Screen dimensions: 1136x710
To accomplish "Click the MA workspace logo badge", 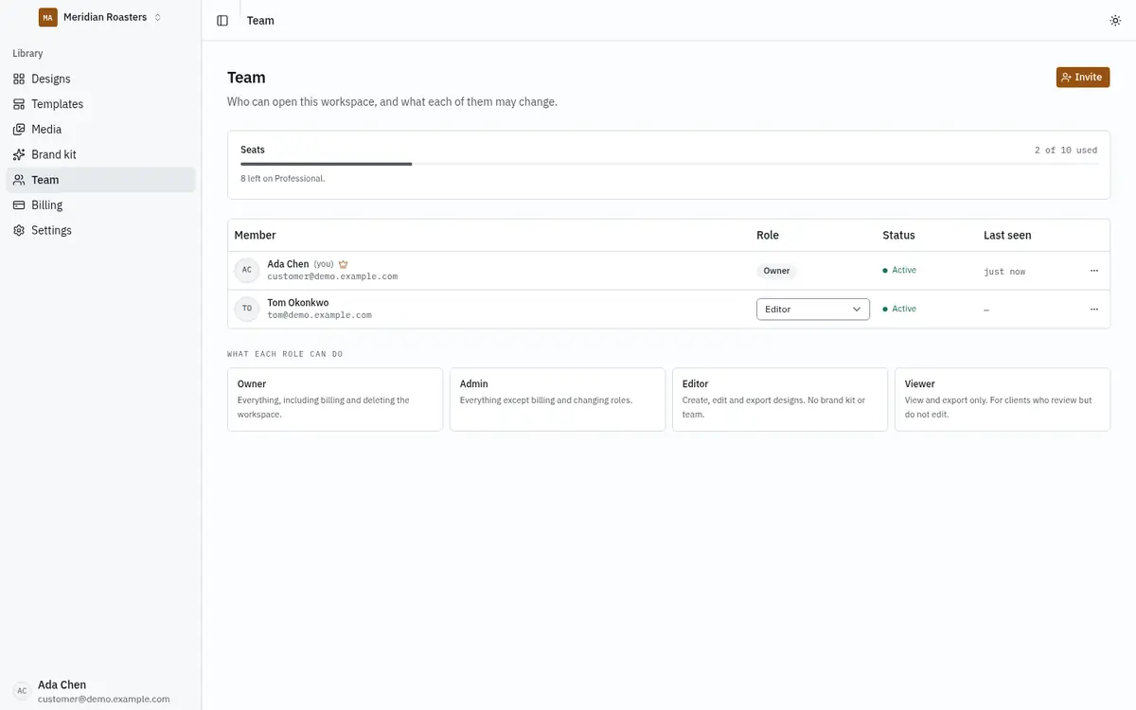I will 48,17.
